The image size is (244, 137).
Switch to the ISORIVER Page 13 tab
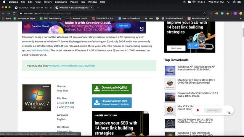33,8
